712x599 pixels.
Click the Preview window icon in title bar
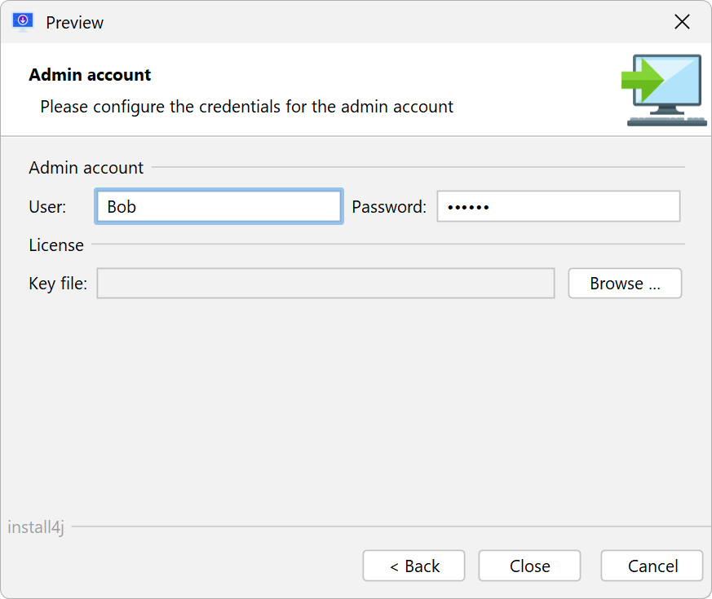(x=23, y=22)
